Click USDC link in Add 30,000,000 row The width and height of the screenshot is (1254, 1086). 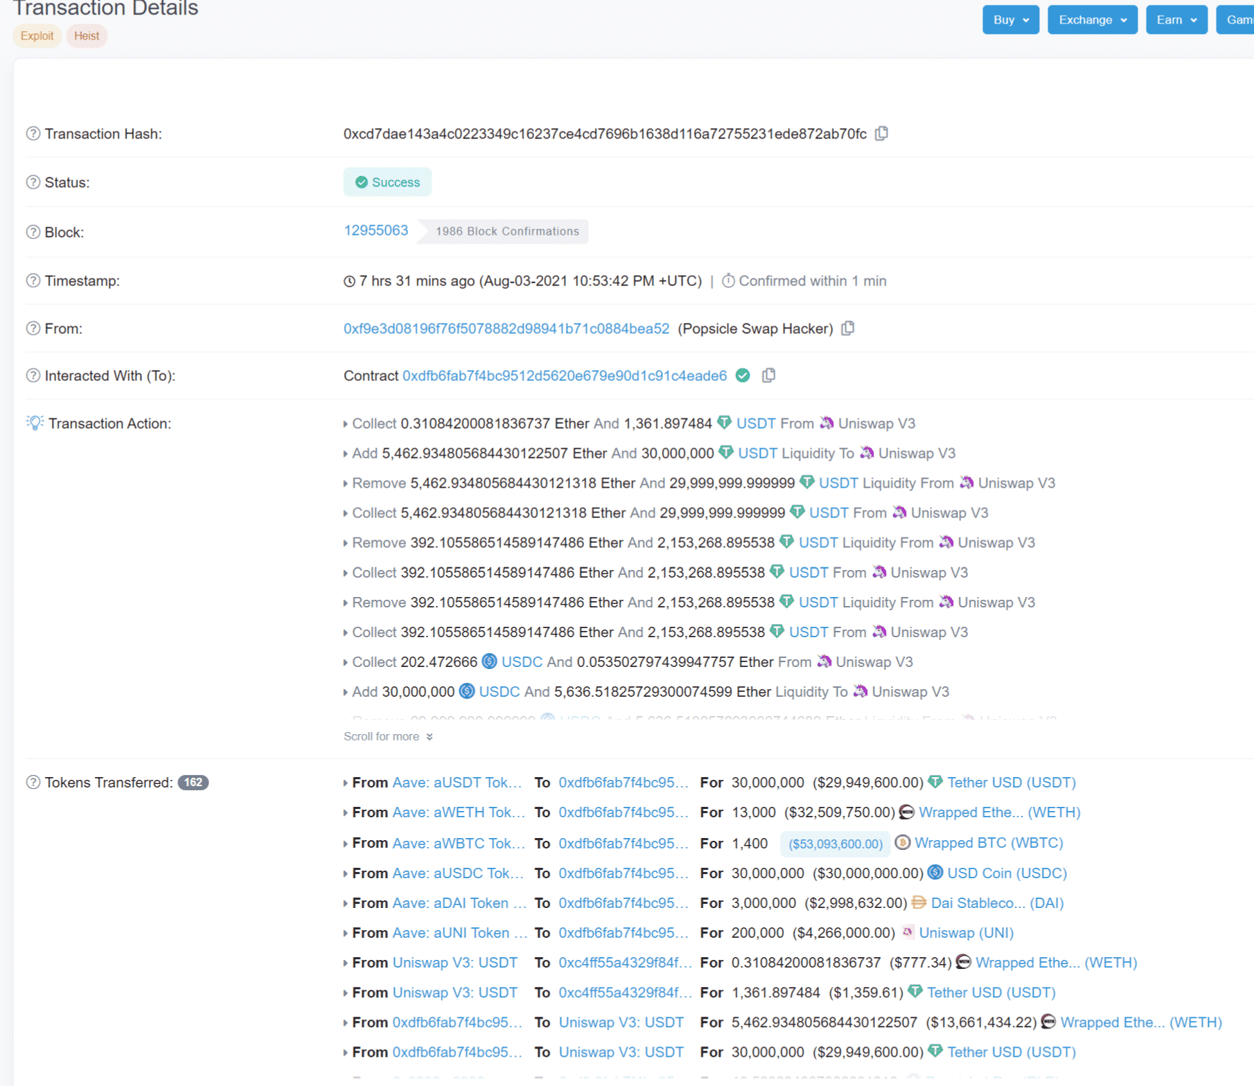pyautogui.click(x=499, y=691)
